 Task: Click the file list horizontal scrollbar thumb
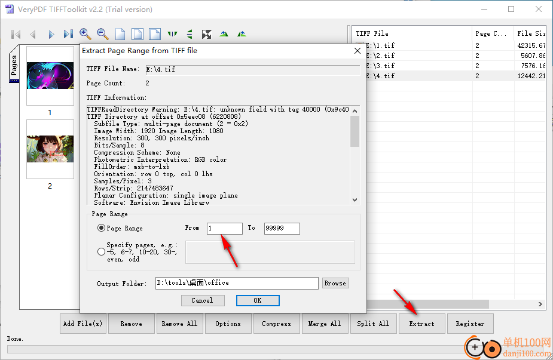pos(428,304)
